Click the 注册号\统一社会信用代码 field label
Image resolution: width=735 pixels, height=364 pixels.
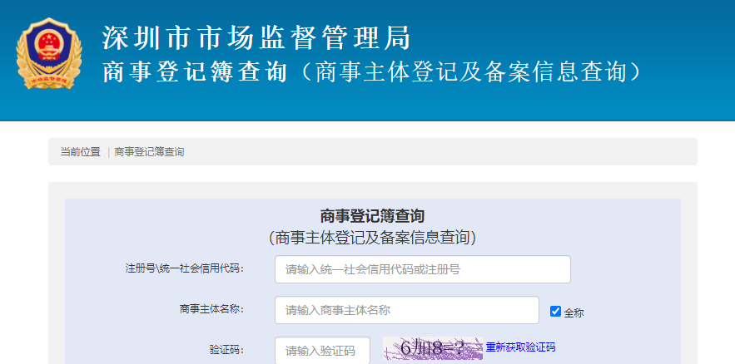[184, 268]
